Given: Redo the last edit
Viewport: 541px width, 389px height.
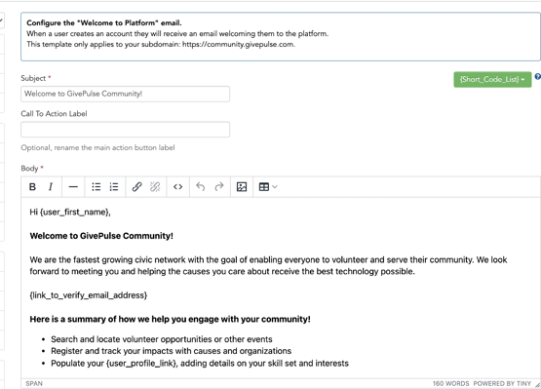Looking at the screenshot, I should (218, 187).
